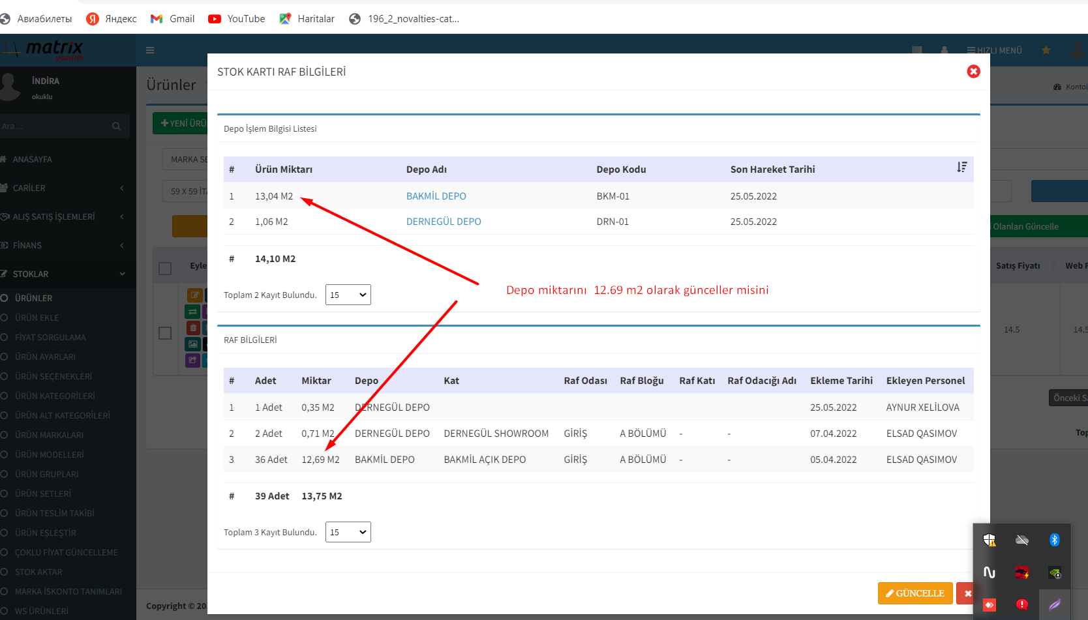The width and height of the screenshot is (1088, 620).
Task: Click the teal image icon in product row
Action: (193, 344)
